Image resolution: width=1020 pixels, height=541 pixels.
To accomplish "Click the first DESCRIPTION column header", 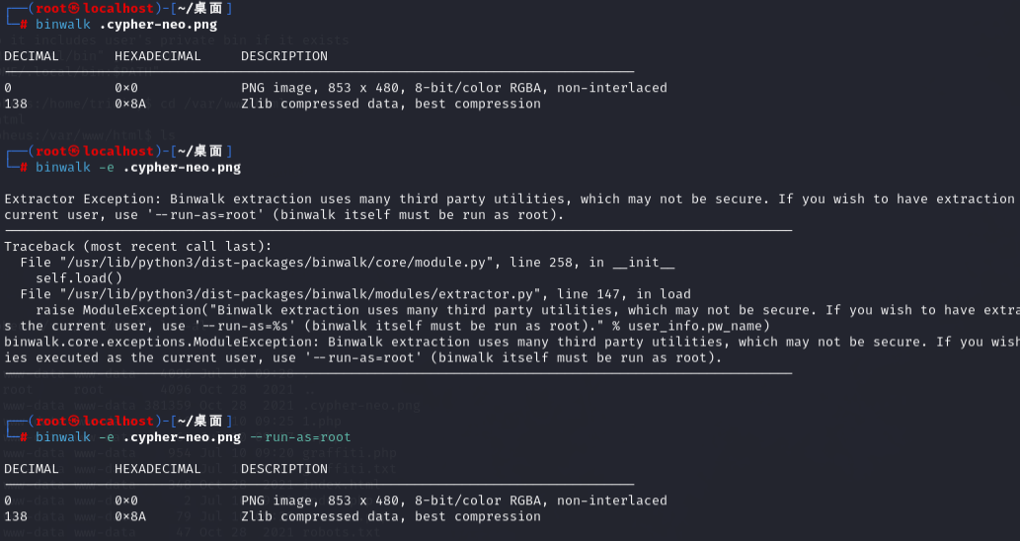I will pyautogui.click(x=284, y=56).
